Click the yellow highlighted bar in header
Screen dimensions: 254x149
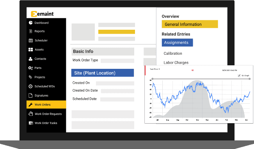click(117, 32)
